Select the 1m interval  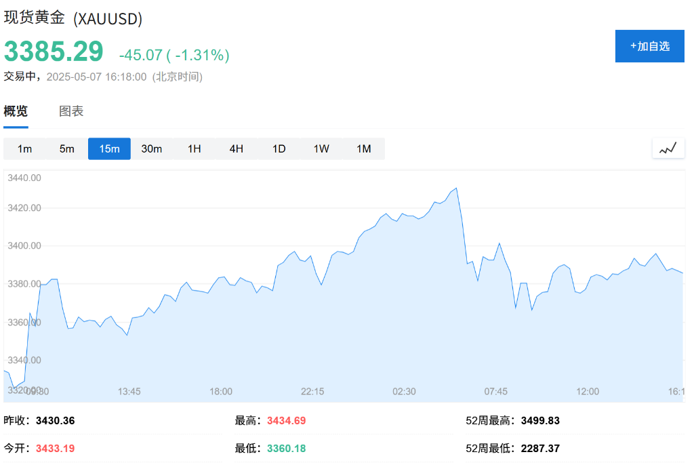pos(24,148)
